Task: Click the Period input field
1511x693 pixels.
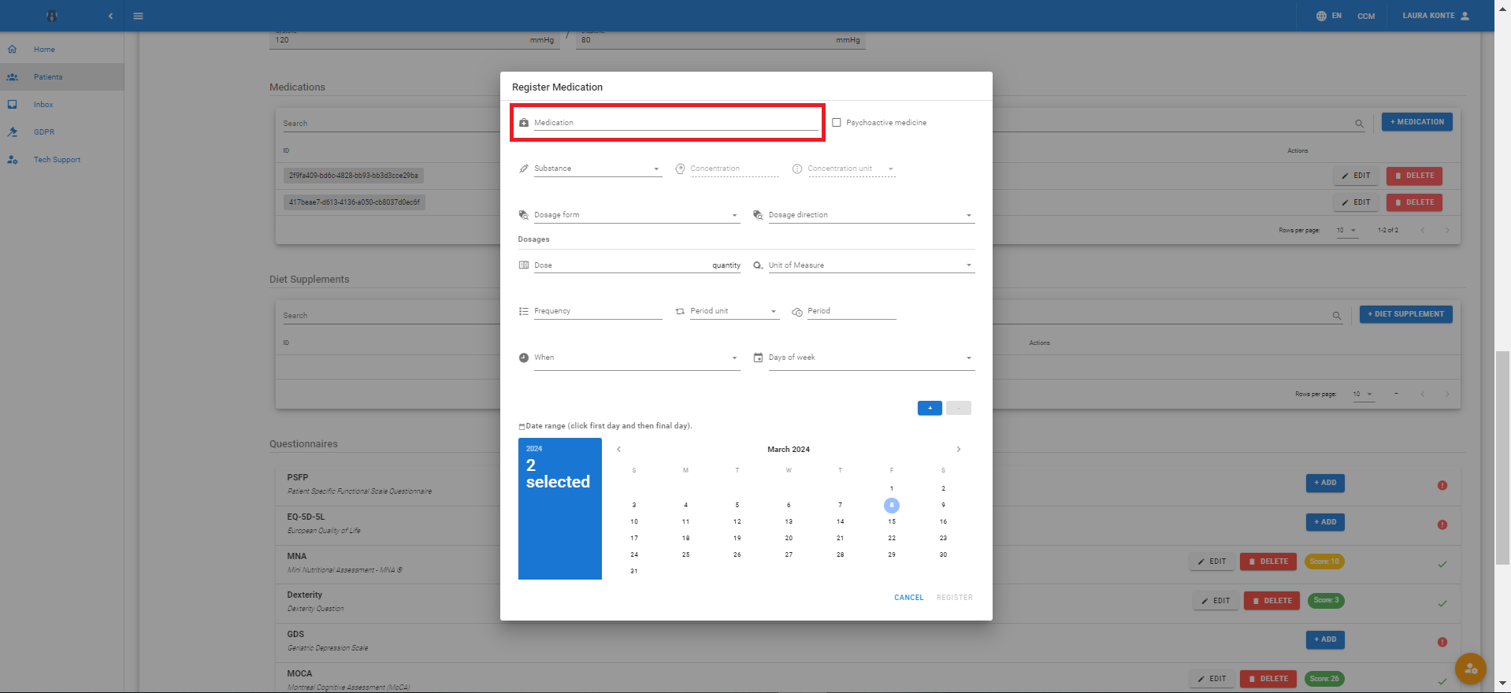Action: coord(851,311)
